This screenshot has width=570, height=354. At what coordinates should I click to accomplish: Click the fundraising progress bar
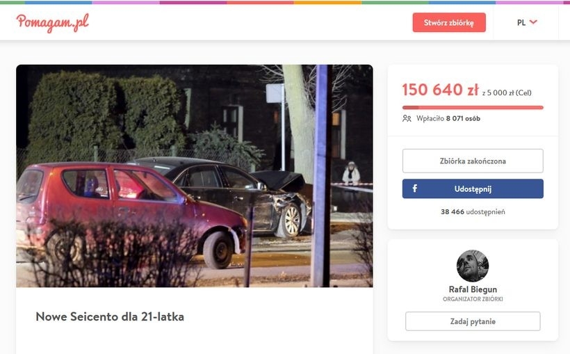tap(473, 107)
